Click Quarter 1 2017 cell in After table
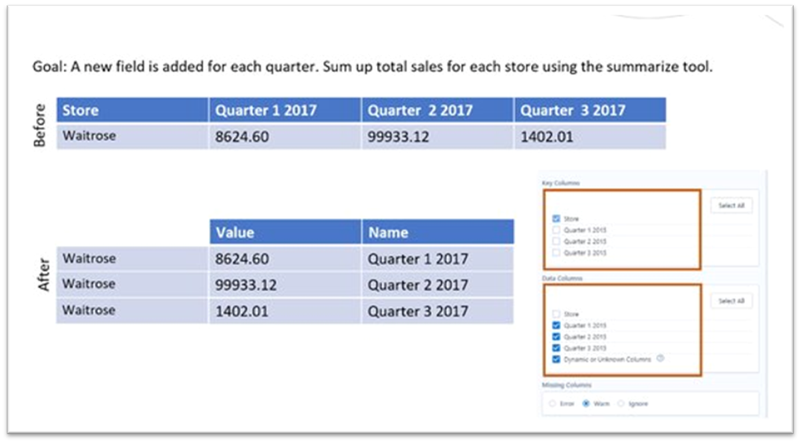 click(437, 258)
